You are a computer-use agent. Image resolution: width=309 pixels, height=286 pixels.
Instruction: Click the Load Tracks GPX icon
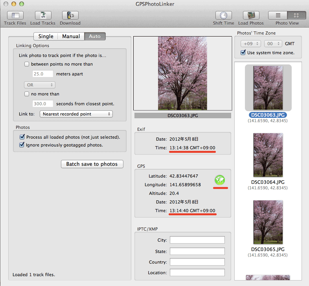43,15
